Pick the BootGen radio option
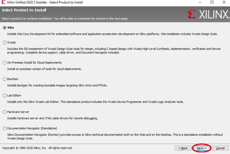Viewport: 230px width, 154px height. pos(5,79)
